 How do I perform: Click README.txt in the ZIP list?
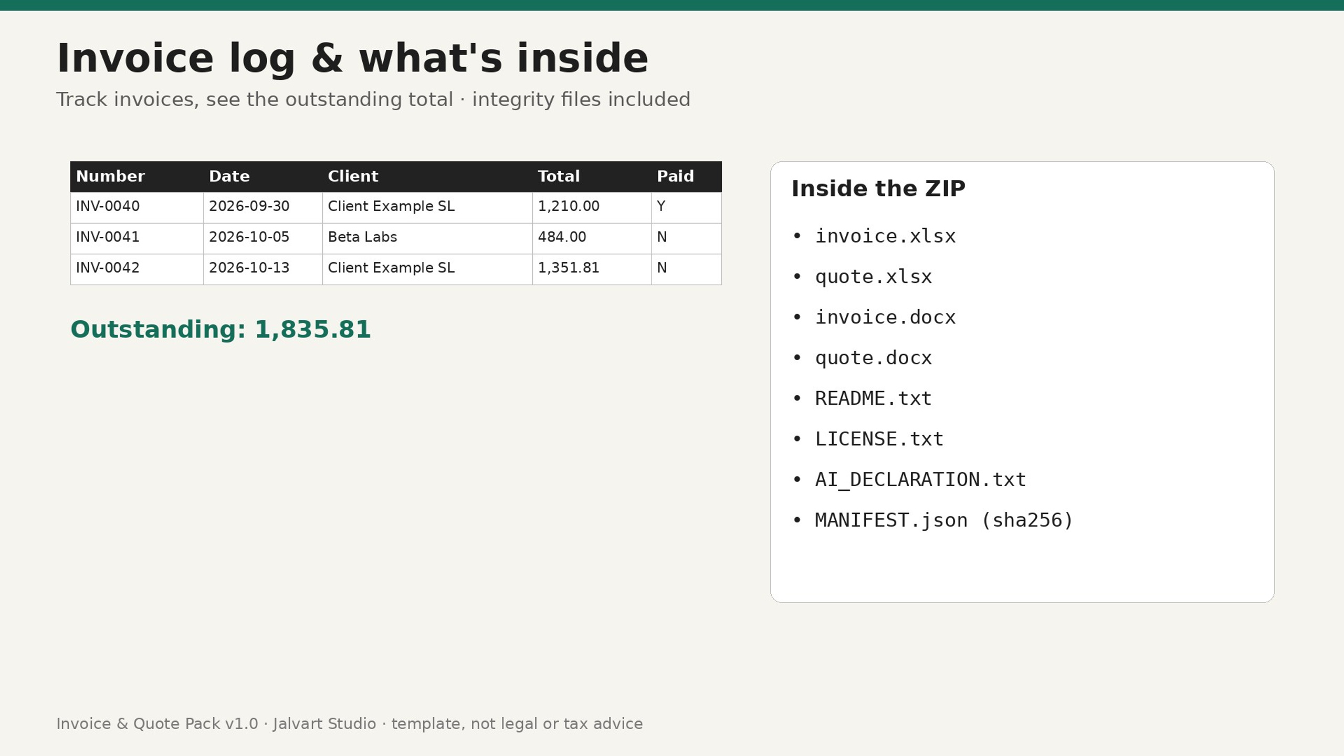pos(873,398)
